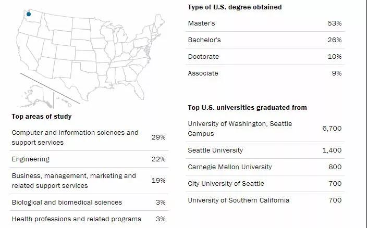Viewport: 367px width, 228px height.
Task: Click the blue Seattle dot on the map
Action: pos(29,14)
